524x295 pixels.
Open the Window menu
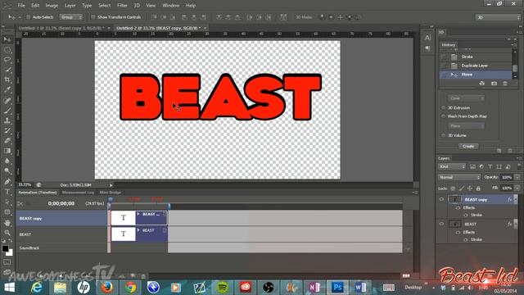coord(171,6)
